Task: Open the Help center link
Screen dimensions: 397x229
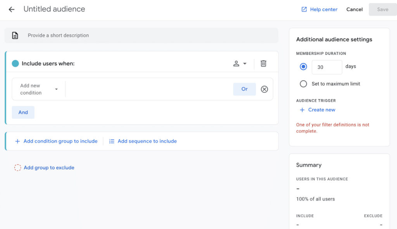Action: click(323, 9)
